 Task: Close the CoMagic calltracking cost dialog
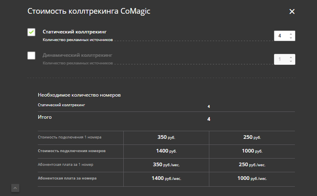coord(292,12)
